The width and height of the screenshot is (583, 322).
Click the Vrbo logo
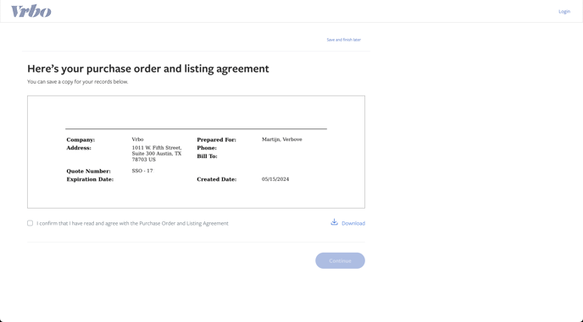31,12
